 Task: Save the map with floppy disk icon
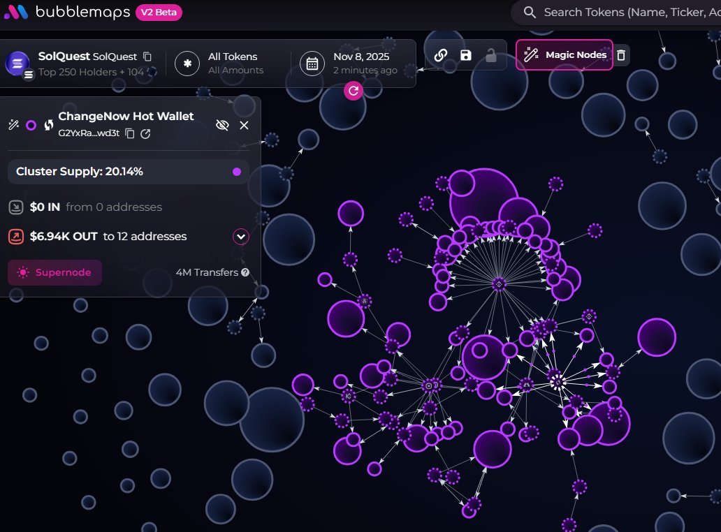[x=466, y=56]
